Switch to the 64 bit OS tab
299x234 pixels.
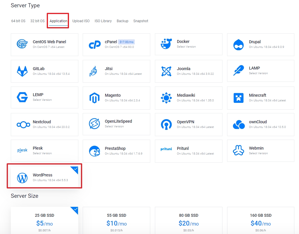(18, 21)
